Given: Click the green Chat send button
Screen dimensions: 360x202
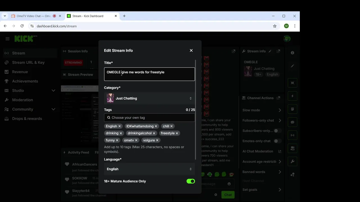Looking at the screenshot, I should [228, 195].
